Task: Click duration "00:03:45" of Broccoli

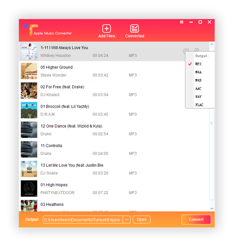Action: point(100,114)
